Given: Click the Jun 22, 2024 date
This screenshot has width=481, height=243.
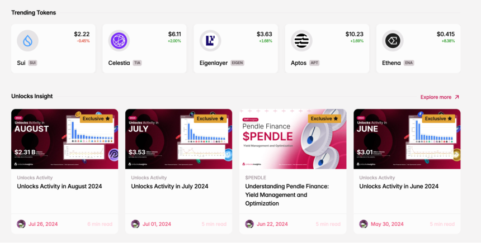Looking at the screenshot, I should 272,225.
